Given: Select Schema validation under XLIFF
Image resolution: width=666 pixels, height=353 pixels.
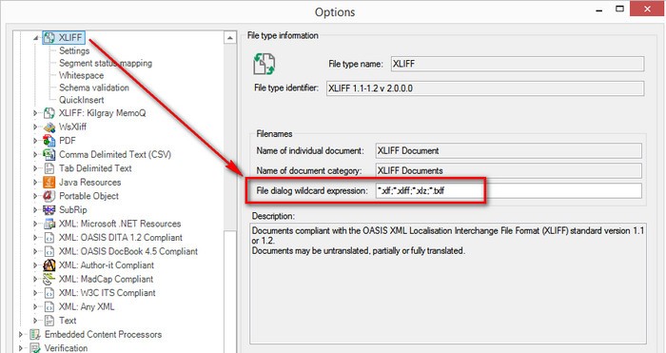Looking at the screenshot, I should 94,88.
